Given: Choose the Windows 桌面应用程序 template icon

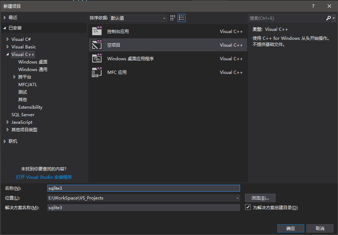Looking at the screenshot, I should tap(97, 58).
